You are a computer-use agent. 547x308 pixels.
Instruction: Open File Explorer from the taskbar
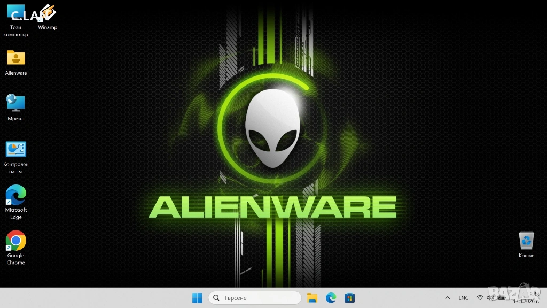click(312, 298)
